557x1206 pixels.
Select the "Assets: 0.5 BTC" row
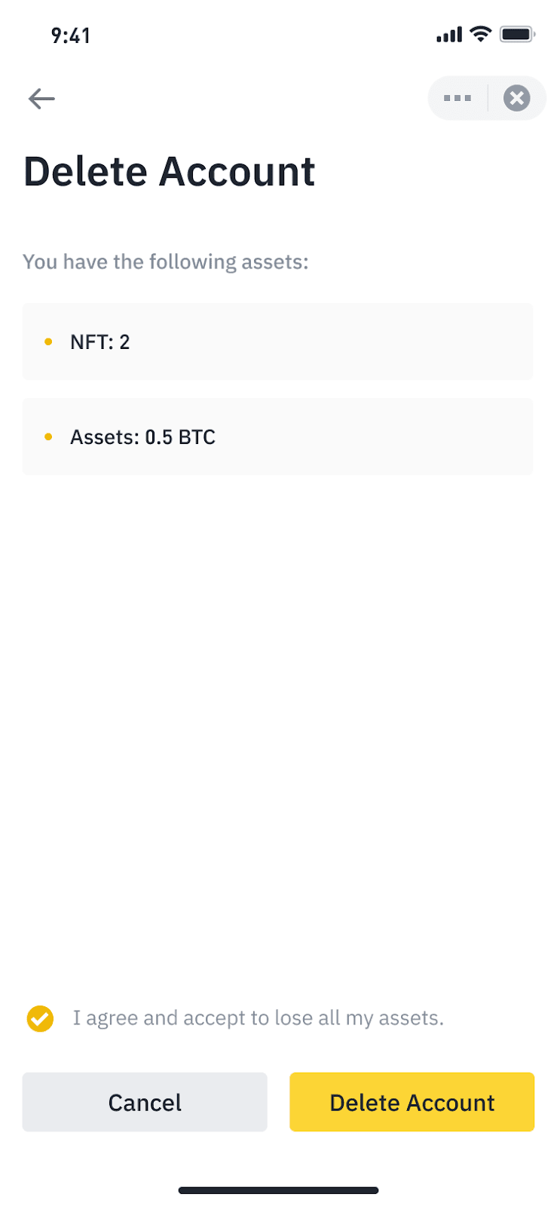coord(277,437)
